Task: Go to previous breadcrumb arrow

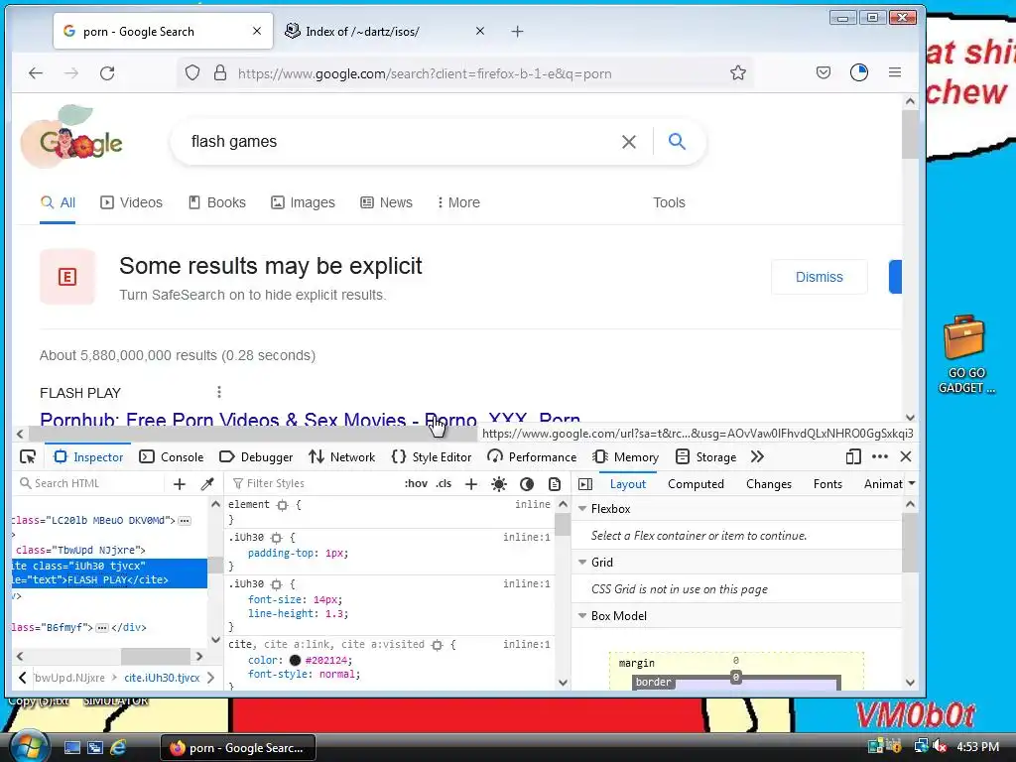Action: (23, 678)
